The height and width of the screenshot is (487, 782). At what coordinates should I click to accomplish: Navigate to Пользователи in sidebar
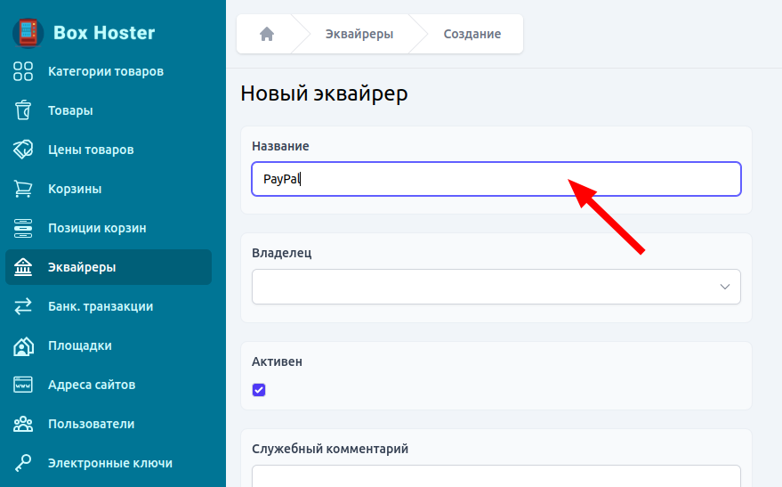click(91, 424)
